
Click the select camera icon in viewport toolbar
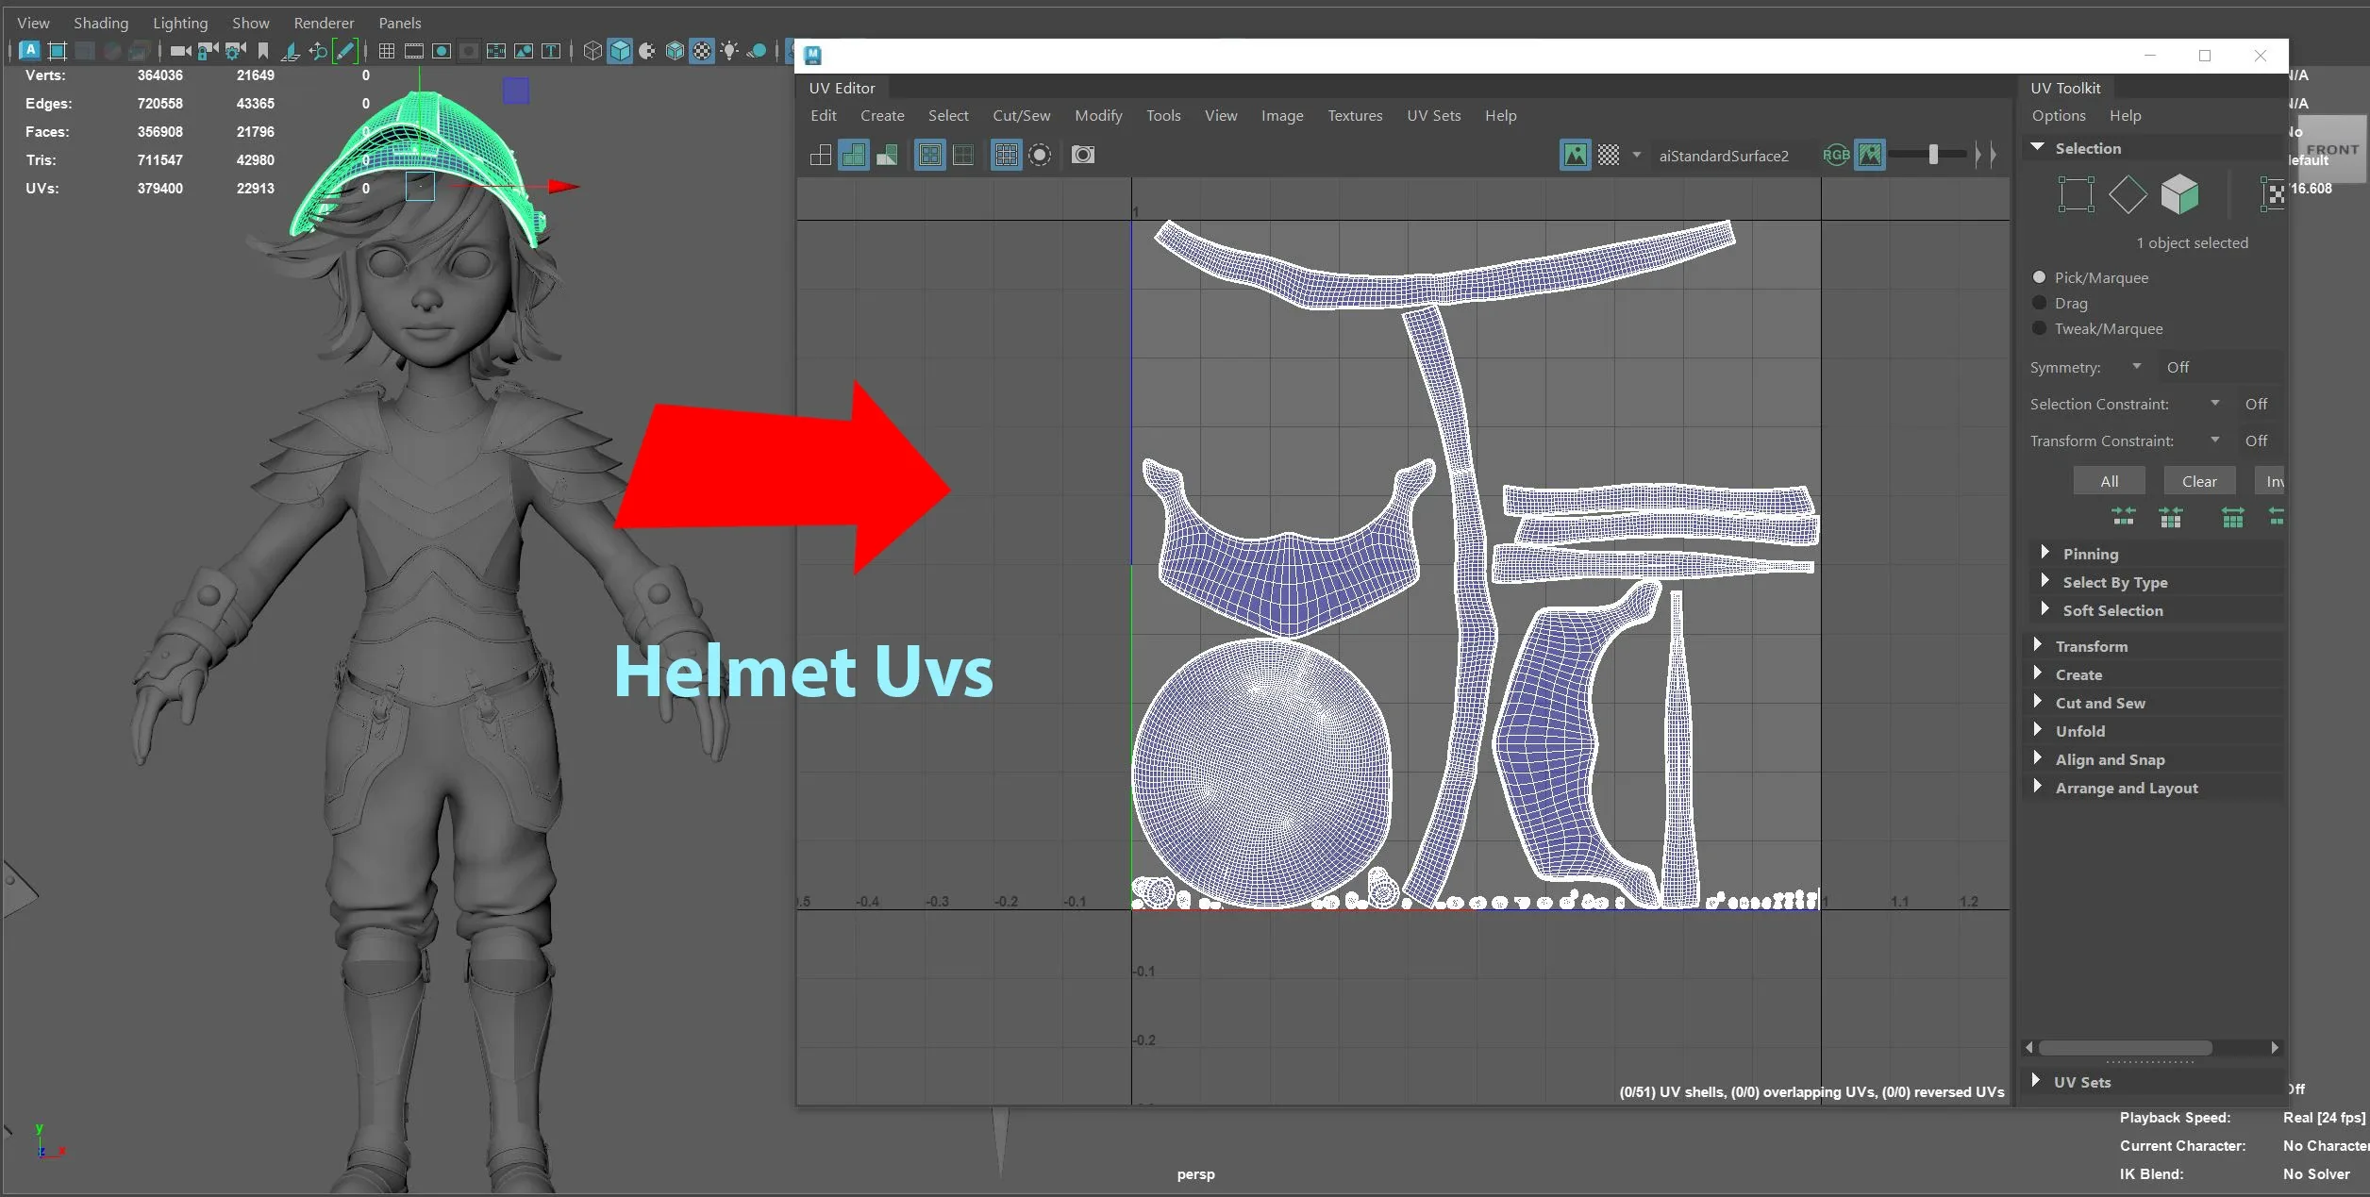tap(180, 51)
